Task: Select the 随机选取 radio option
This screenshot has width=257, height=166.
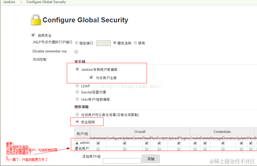Action: click(x=115, y=43)
